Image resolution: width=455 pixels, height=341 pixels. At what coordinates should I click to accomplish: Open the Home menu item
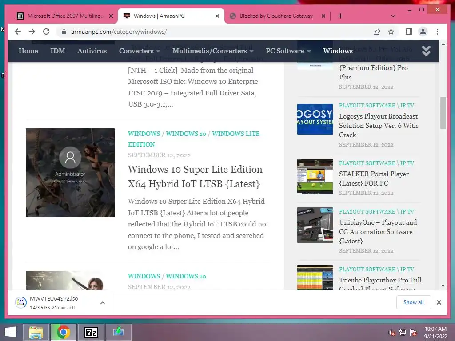(x=28, y=51)
